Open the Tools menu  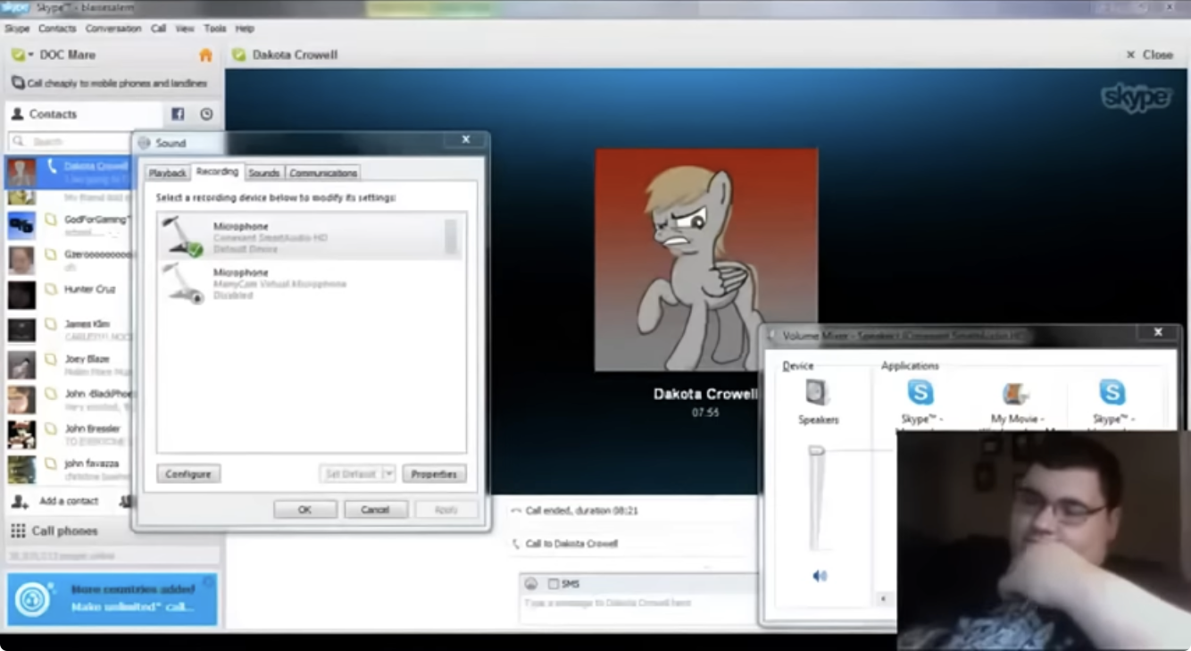[214, 29]
